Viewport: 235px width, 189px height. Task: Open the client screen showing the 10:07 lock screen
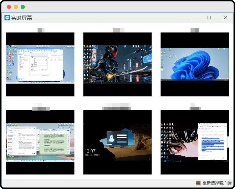118,142
